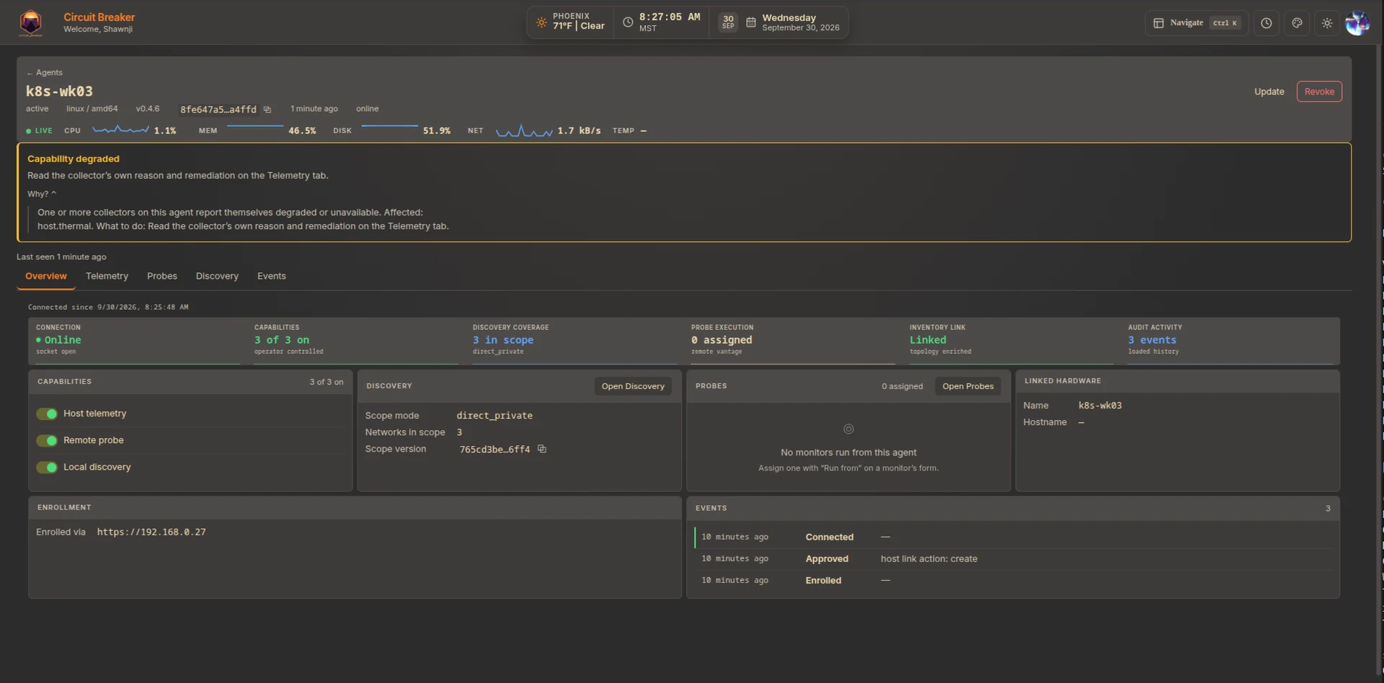The height and width of the screenshot is (683, 1384).
Task: Click the NET sparkline graph
Action: (524, 130)
